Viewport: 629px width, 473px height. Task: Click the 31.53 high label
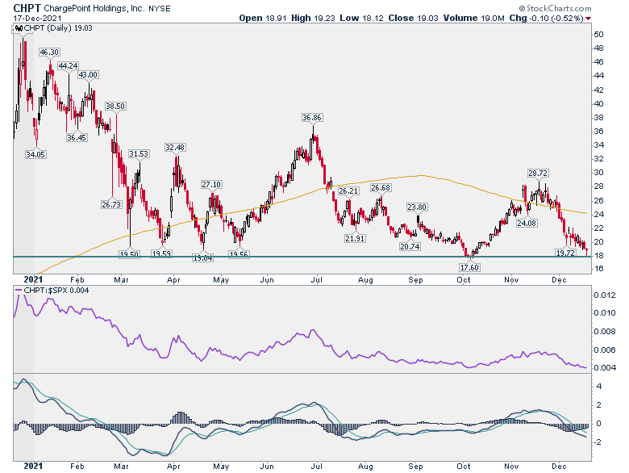pyautogui.click(x=139, y=154)
